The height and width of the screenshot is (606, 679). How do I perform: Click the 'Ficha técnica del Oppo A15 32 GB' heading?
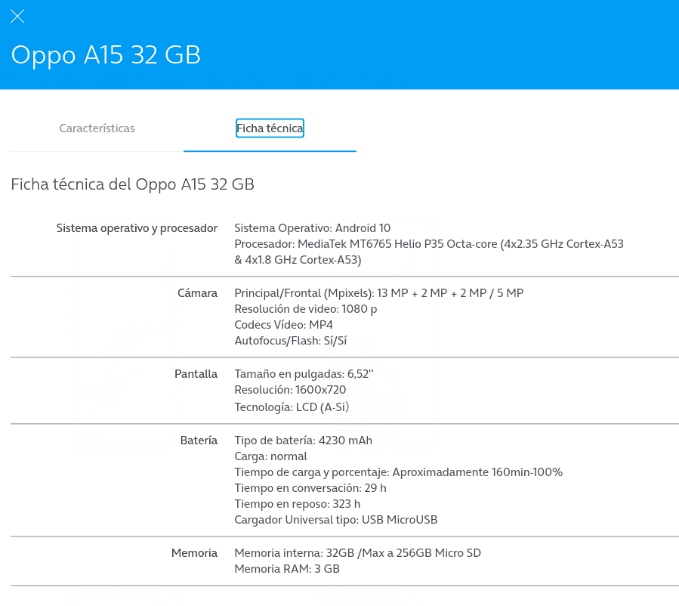click(x=132, y=184)
